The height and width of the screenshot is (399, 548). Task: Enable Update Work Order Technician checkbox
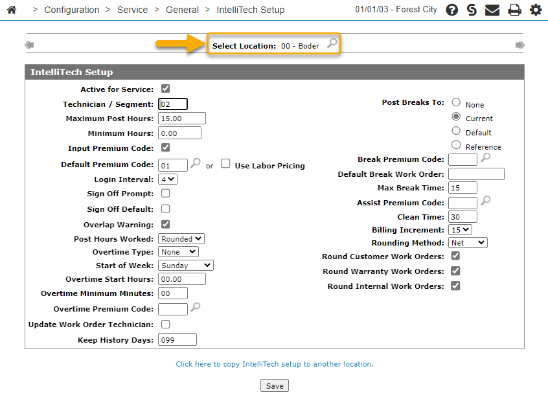point(166,325)
